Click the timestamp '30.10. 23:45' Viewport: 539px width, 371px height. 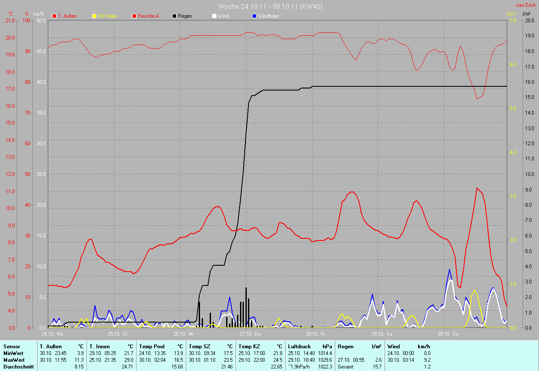pyautogui.click(x=53, y=353)
